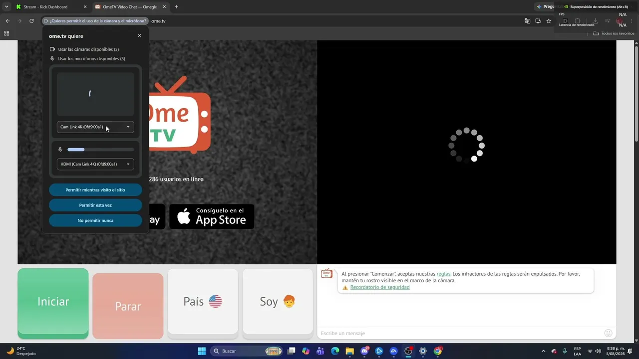Open the weather widget showing 24°C
The width and height of the screenshot is (639, 359).
point(21,351)
